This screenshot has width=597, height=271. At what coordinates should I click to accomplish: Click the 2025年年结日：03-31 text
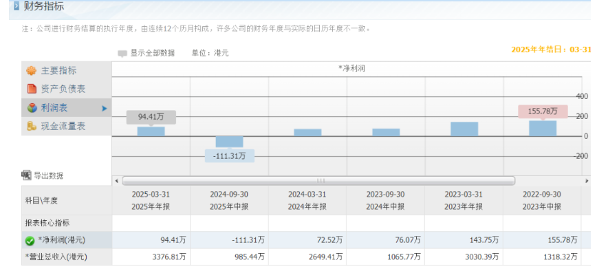click(x=551, y=50)
